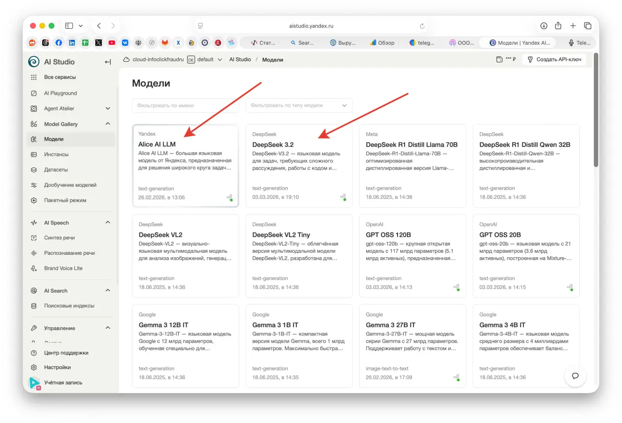Open the Фильтровать по типу модели dropdown
Viewport: 622px width, 423px height.
[x=299, y=106]
